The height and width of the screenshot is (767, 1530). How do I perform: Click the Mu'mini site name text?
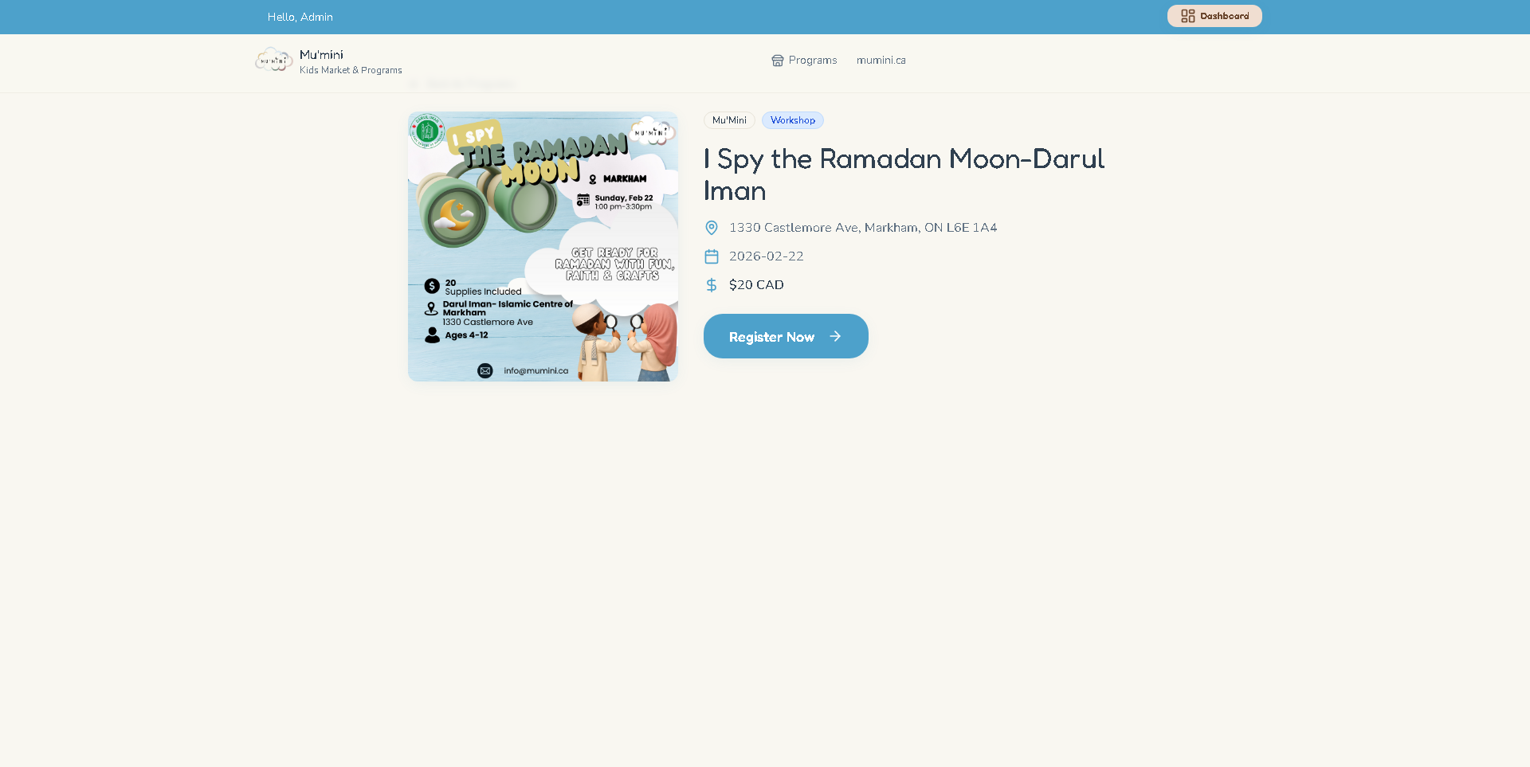[321, 54]
